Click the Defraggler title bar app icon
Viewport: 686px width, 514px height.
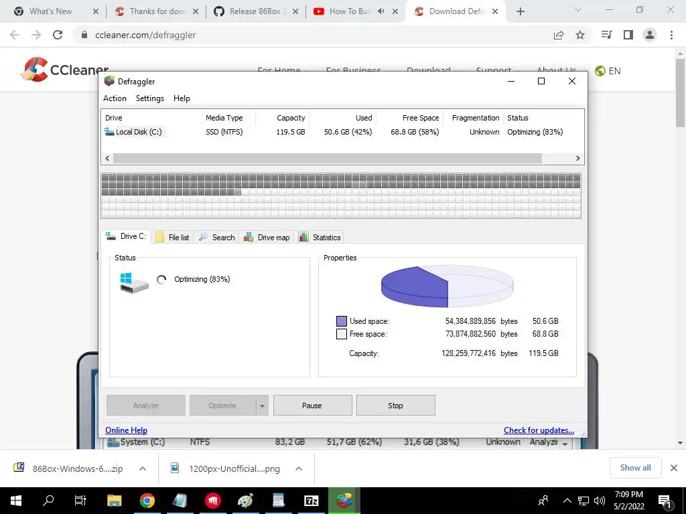click(109, 81)
